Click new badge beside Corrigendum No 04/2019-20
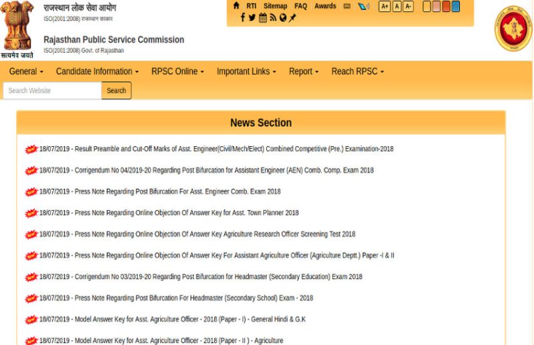The height and width of the screenshot is (345, 534). (x=31, y=170)
